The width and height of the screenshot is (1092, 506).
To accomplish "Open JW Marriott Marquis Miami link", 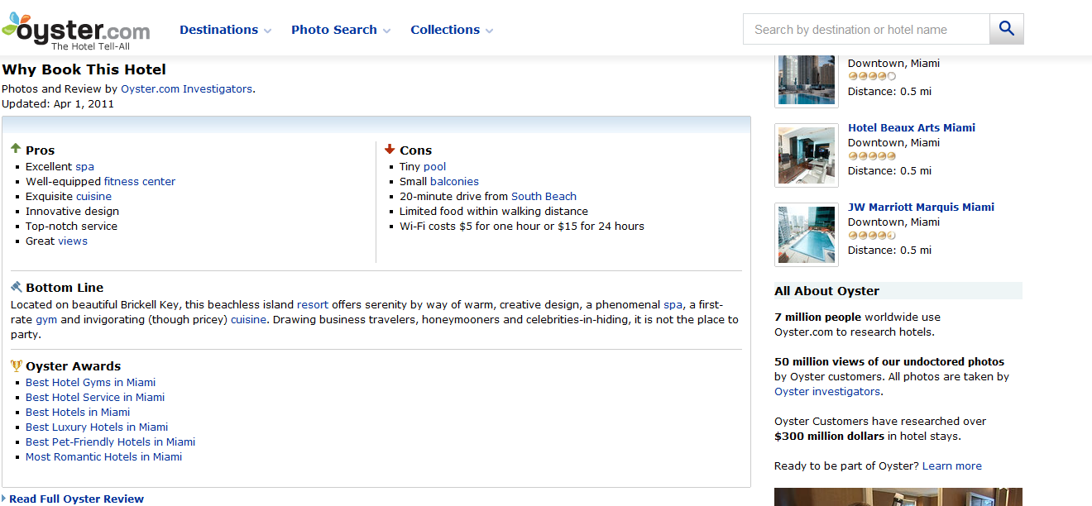I will point(921,207).
